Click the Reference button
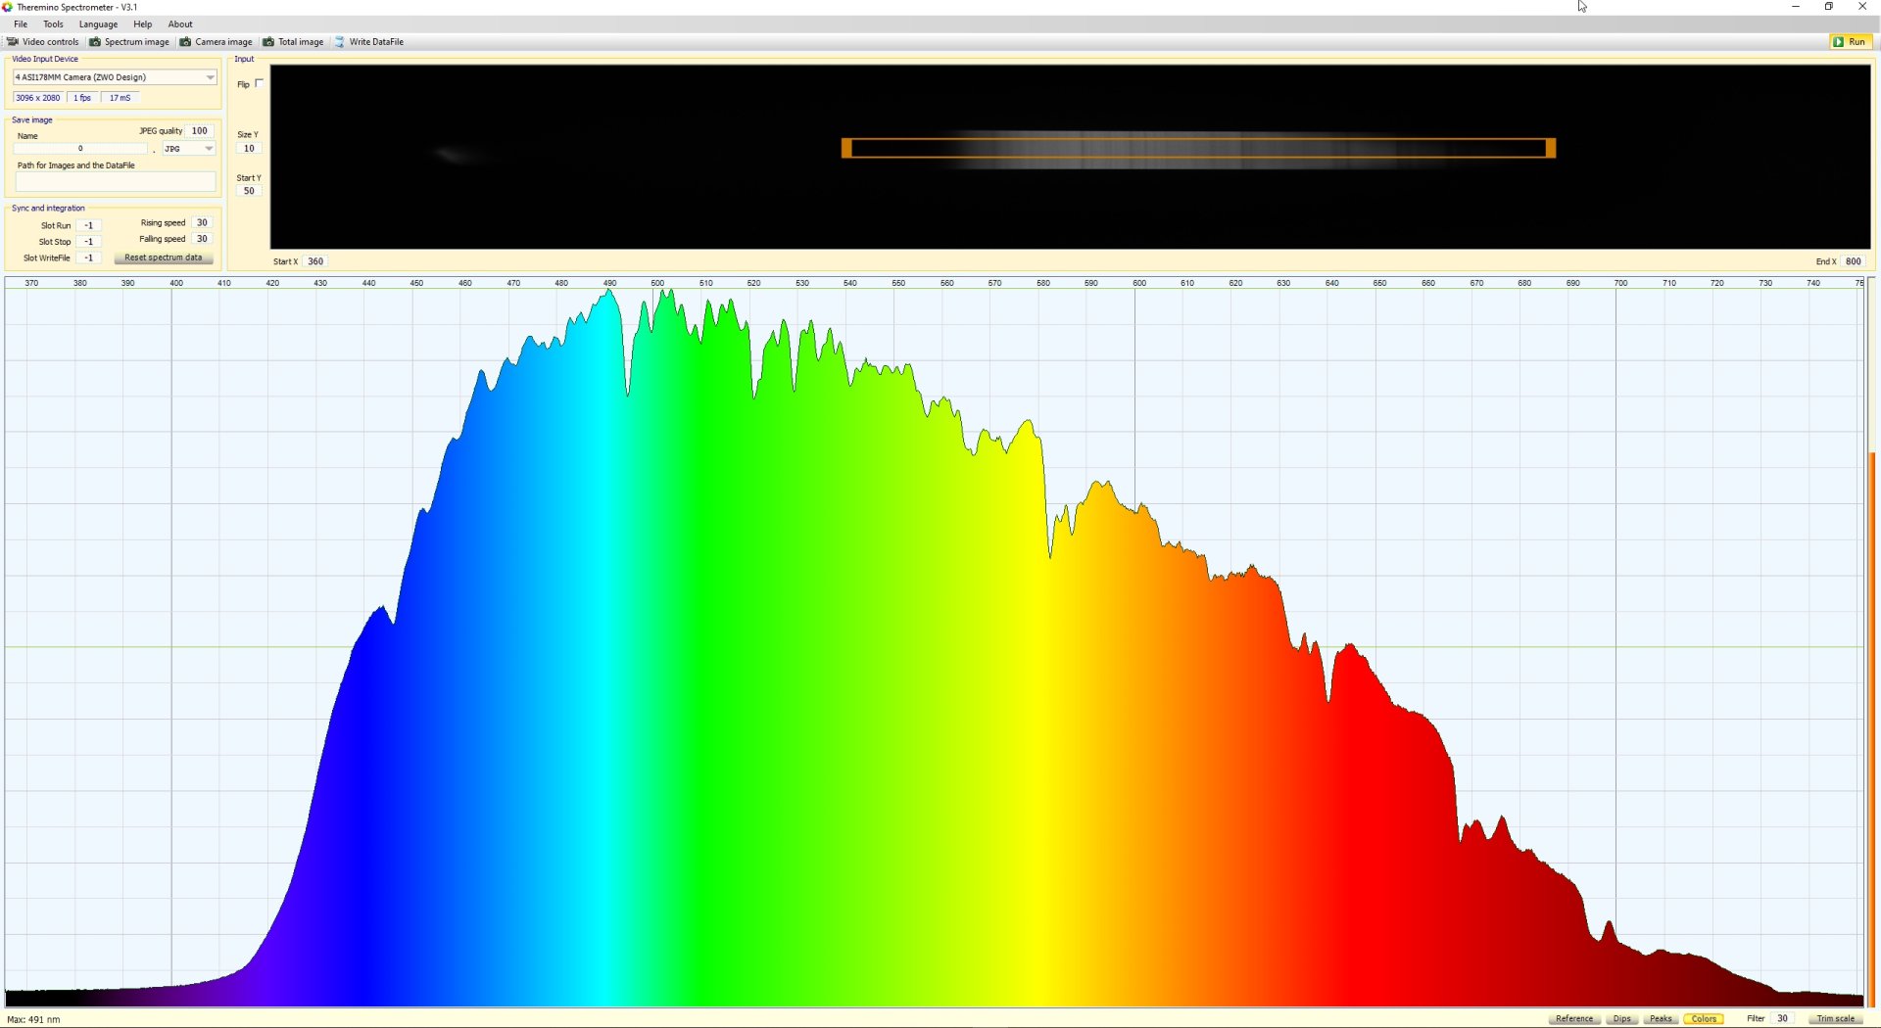Image resolution: width=1881 pixels, height=1028 pixels. [1574, 1018]
